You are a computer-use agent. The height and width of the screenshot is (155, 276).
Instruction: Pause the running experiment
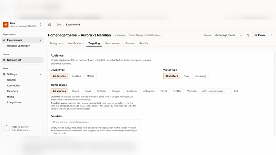tap(260, 35)
